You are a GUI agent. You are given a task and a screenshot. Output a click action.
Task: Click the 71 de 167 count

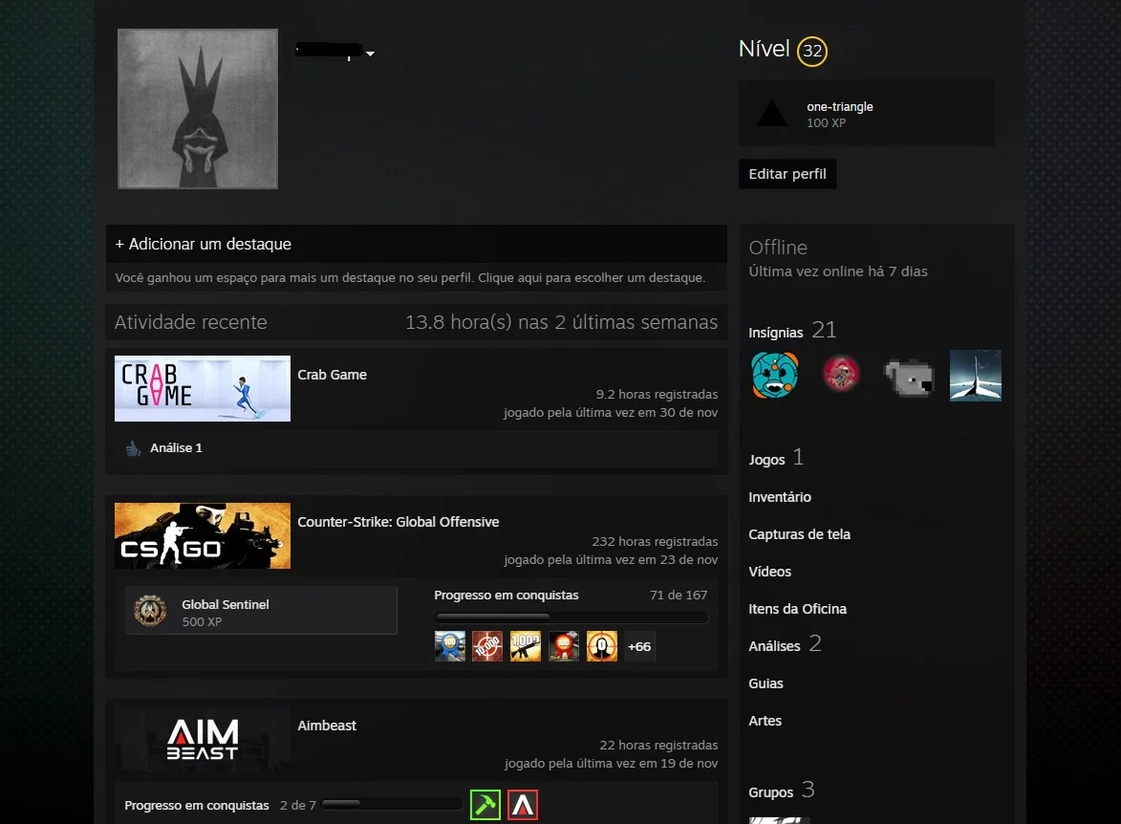pos(679,596)
